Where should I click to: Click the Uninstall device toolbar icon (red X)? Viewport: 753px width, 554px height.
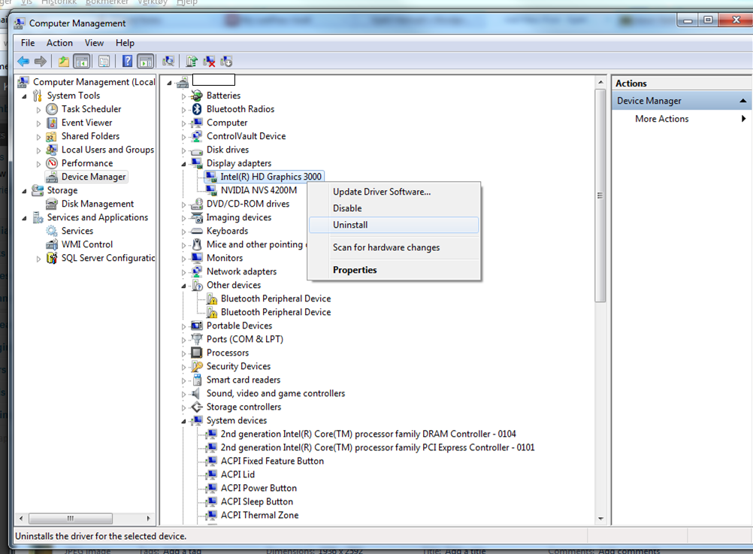210,62
